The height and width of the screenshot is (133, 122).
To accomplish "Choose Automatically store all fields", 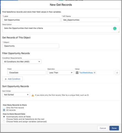I will (x=4, y=117).
